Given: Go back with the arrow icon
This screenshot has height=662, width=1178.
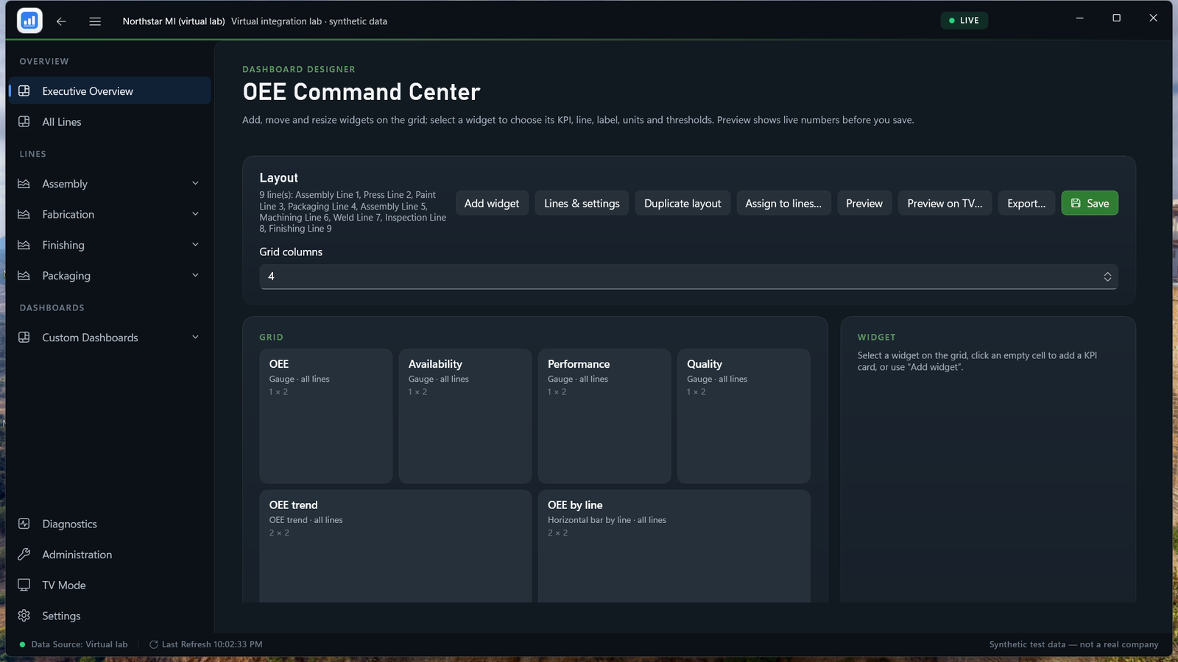Looking at the screenshot, I should pyautogui.click(x=61, y=21).
